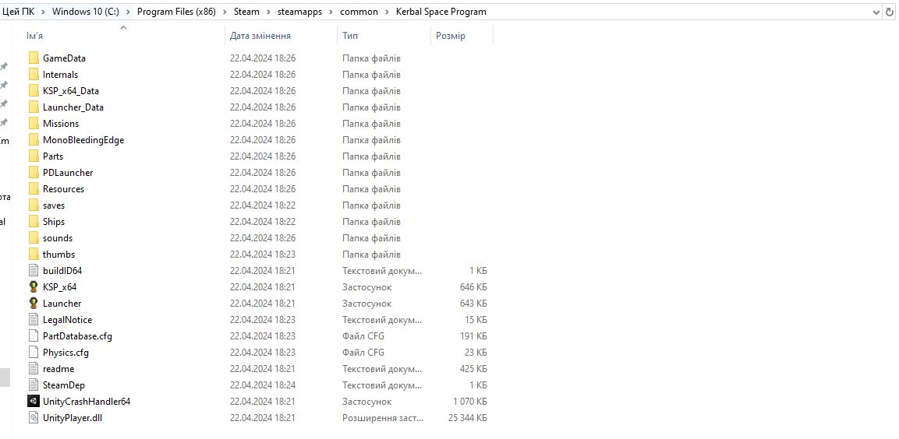
Task: Go to Цей ПК in the breadcrumb
Action: click(19, 12)
